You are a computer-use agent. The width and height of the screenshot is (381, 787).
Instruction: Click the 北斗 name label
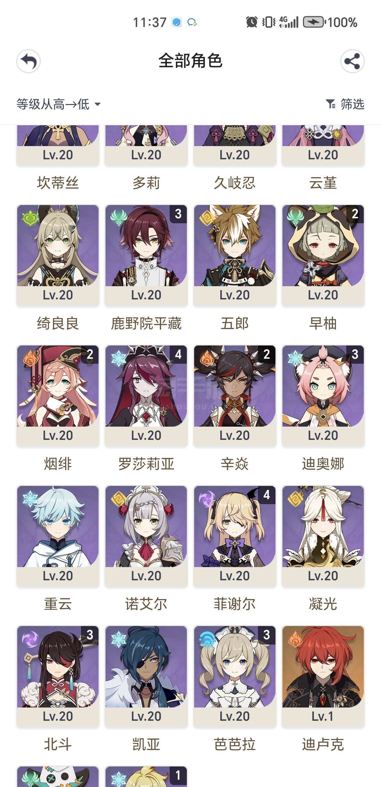58,744
